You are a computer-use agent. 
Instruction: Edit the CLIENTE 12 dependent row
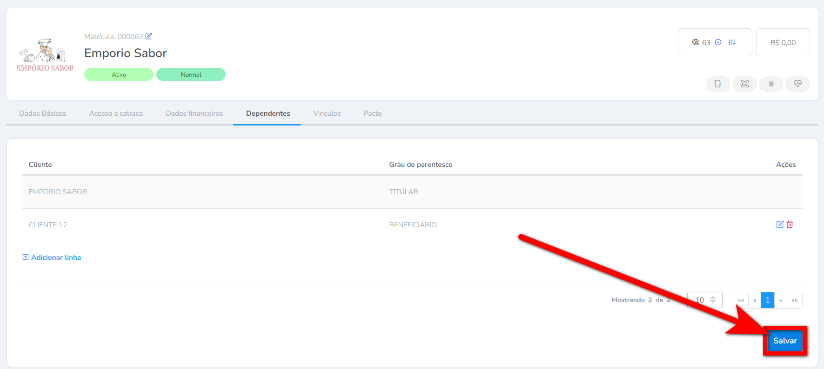(x=780, y=224)
